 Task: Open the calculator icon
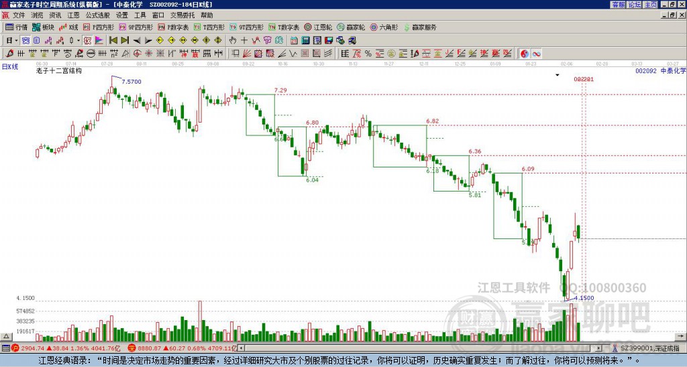coord(305,41)
